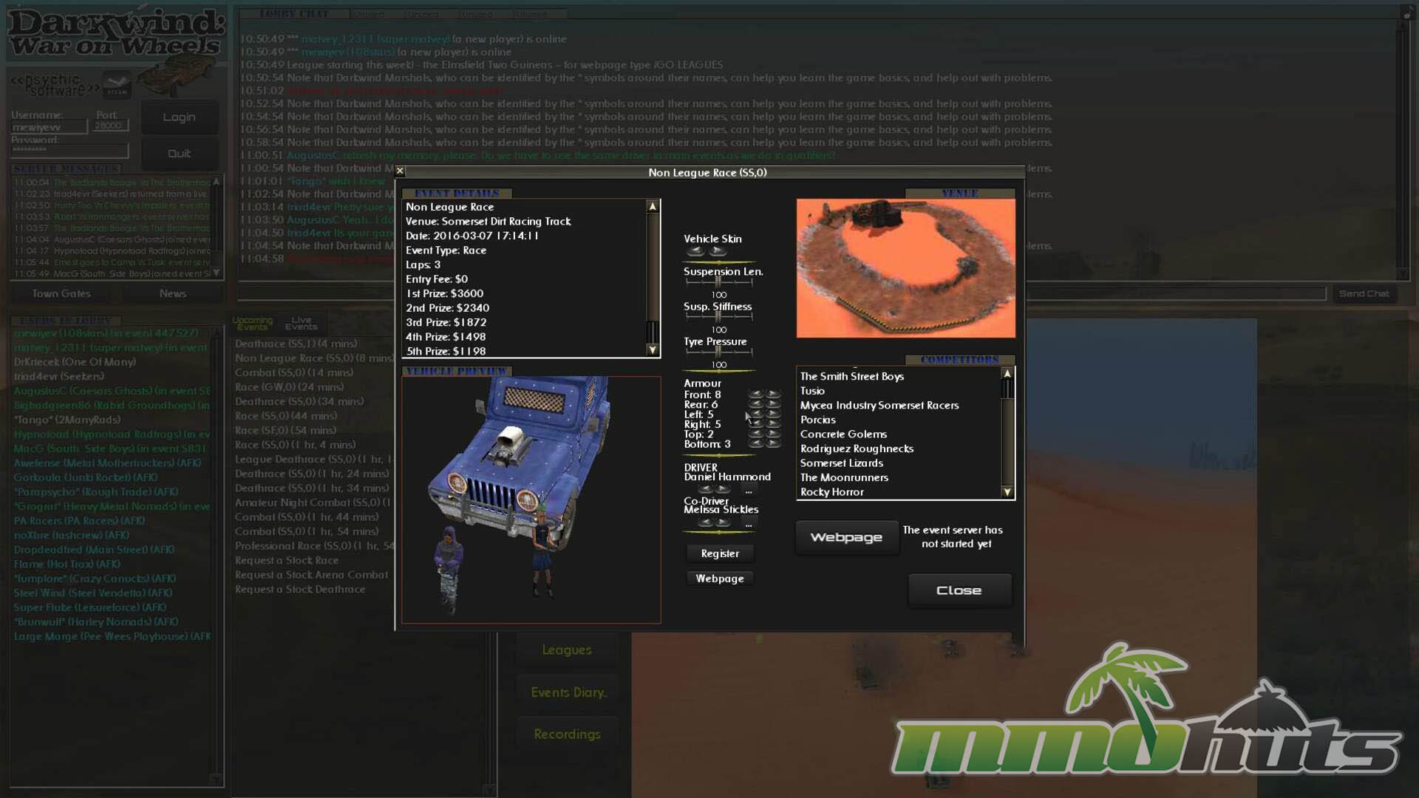Click the Register button
Image resolution: width=1419 pixels, height=798 pixels.
pyautogui.click(x=720, y=553)
